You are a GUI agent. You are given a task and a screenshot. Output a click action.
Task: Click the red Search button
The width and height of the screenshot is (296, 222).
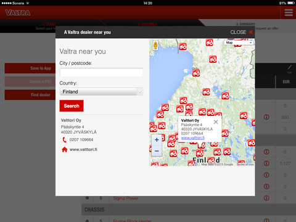(x=72, y=106)
